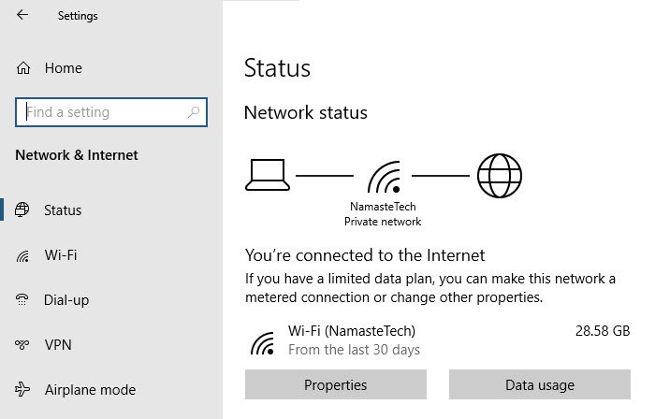This screenshot has width=655, height=419.
Task: Go to the VPN settings section
Action: [x=58, y=345]
